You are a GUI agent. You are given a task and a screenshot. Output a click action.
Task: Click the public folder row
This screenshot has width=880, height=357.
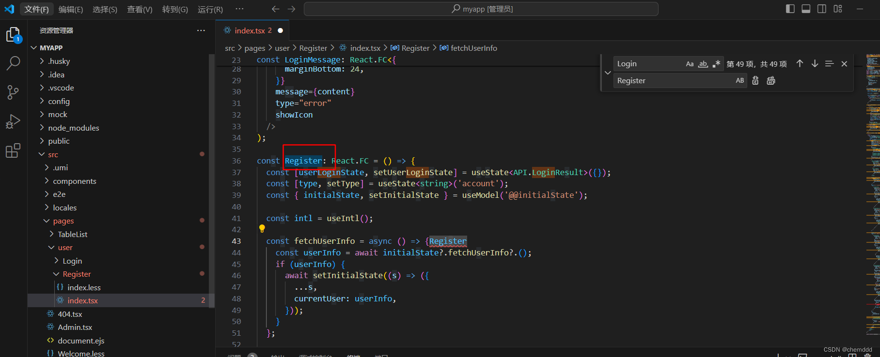121,141
